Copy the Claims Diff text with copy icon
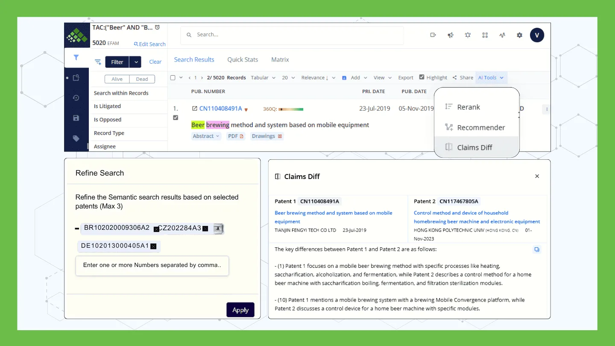 point(537,249)
